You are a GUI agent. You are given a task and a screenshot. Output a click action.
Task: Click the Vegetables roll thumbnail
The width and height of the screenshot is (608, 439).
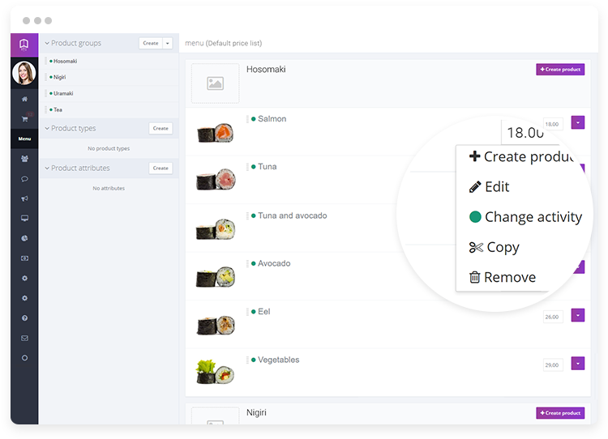(215, 372)
